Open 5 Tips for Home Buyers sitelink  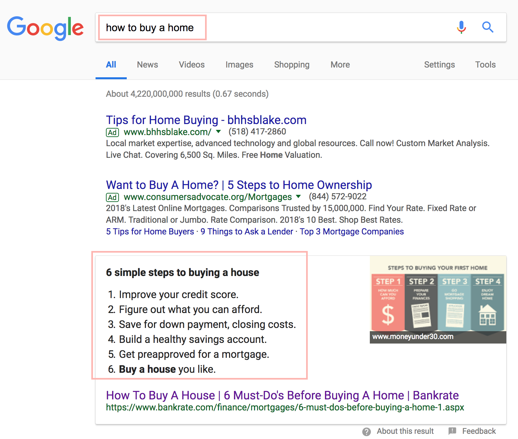pyautogui.click(x=150, y=232)
